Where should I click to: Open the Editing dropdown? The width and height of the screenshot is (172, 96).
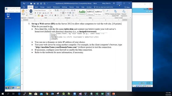[107, 13]
